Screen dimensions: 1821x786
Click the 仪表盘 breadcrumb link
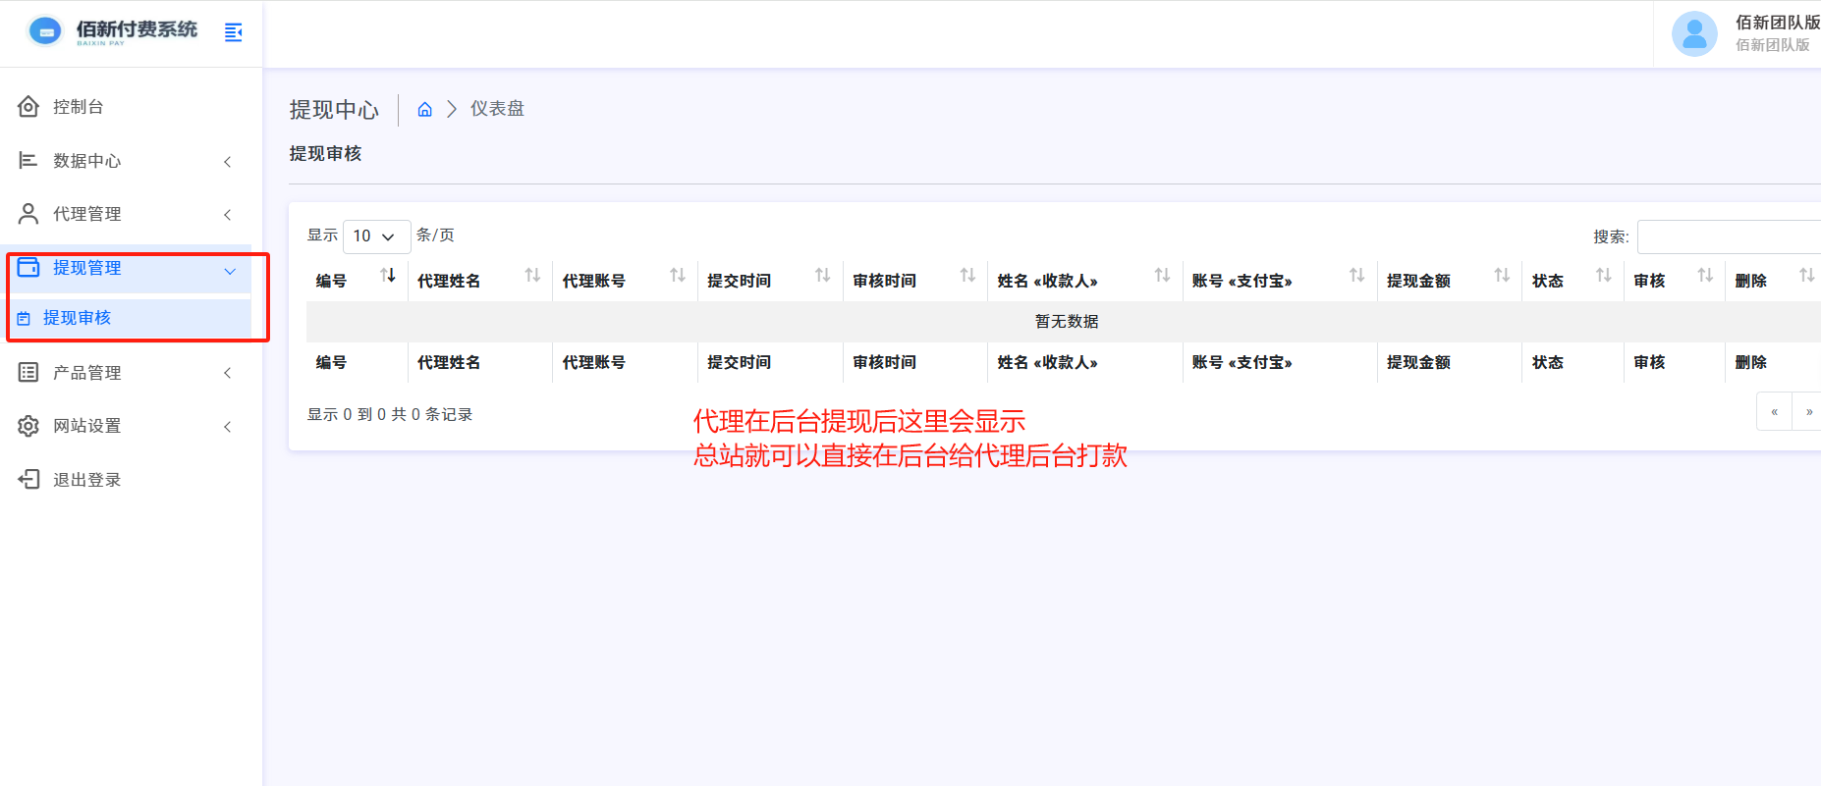[x=497, y=109]
